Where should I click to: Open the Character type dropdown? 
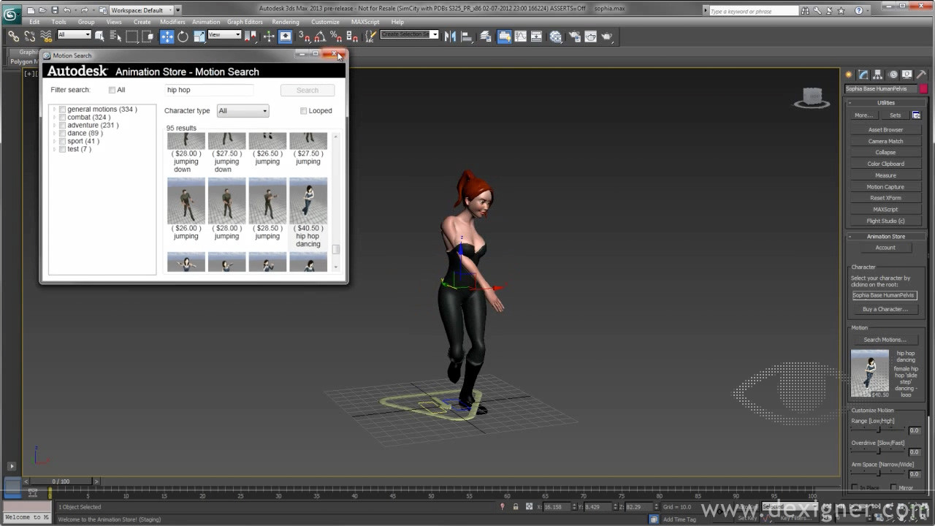[x=243, y=111]
